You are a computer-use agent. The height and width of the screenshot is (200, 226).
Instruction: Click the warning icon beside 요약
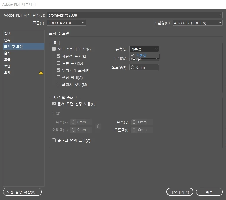(41, 72)
